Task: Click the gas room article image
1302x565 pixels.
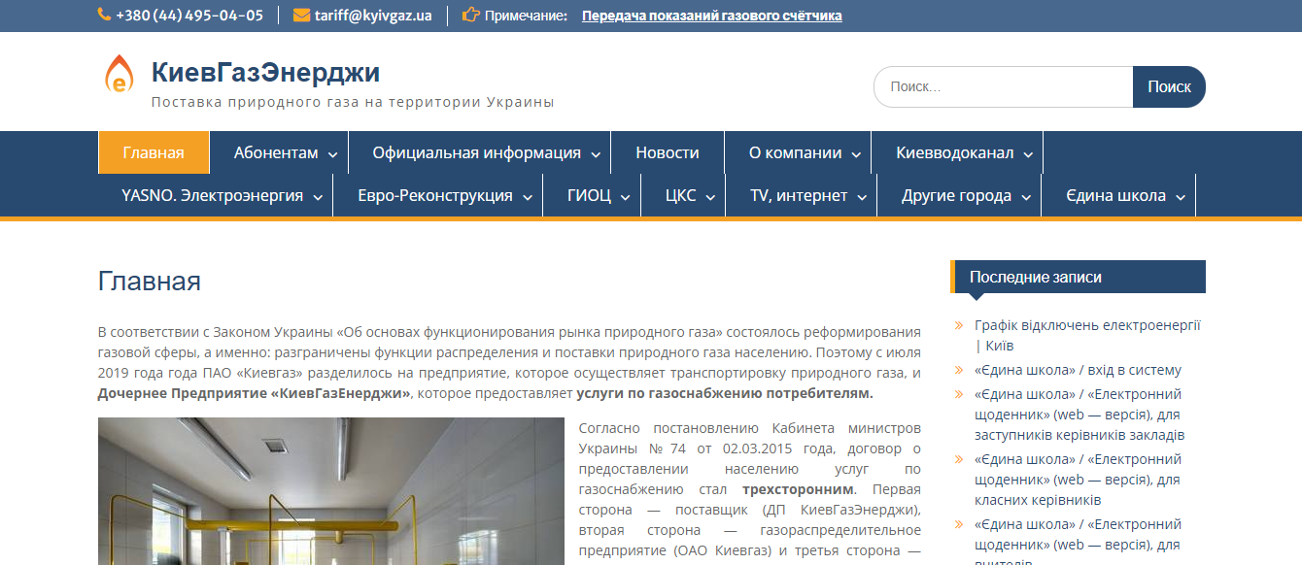Action: (331, 491)
